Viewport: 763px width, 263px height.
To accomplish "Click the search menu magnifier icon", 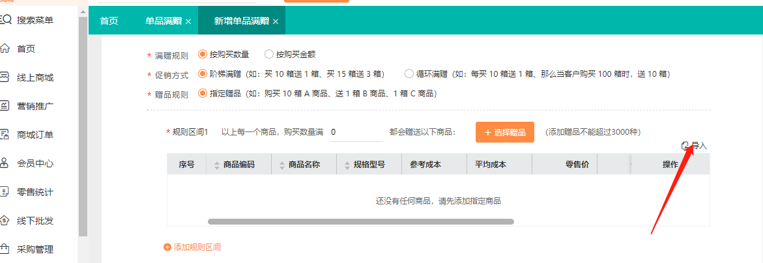I will pos(5,20).
